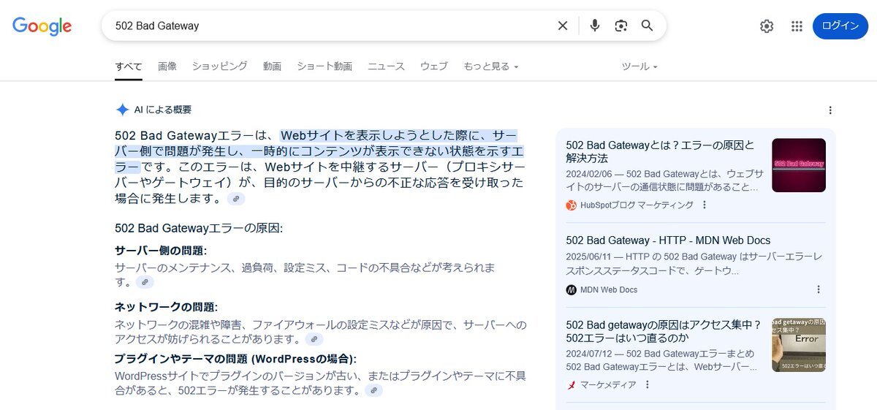Click the ネットワークの問題: heading
The width and height of the screenshot is (877, 410).
(x=166, y=307)
